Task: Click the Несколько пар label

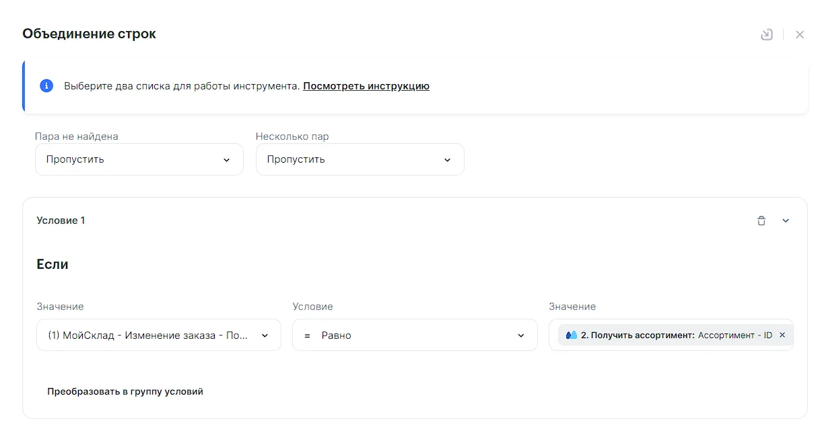Action: pyautogui.click(x=292, y=136)
